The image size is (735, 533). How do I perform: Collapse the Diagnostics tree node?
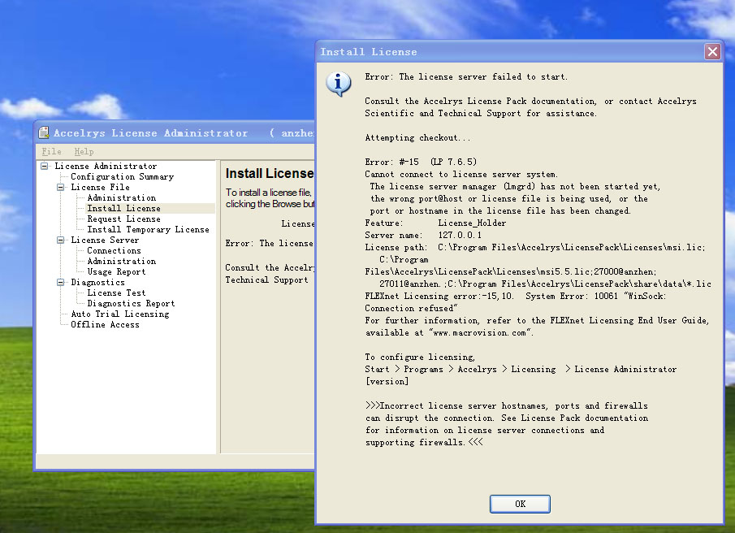click(x=60, y=282)
